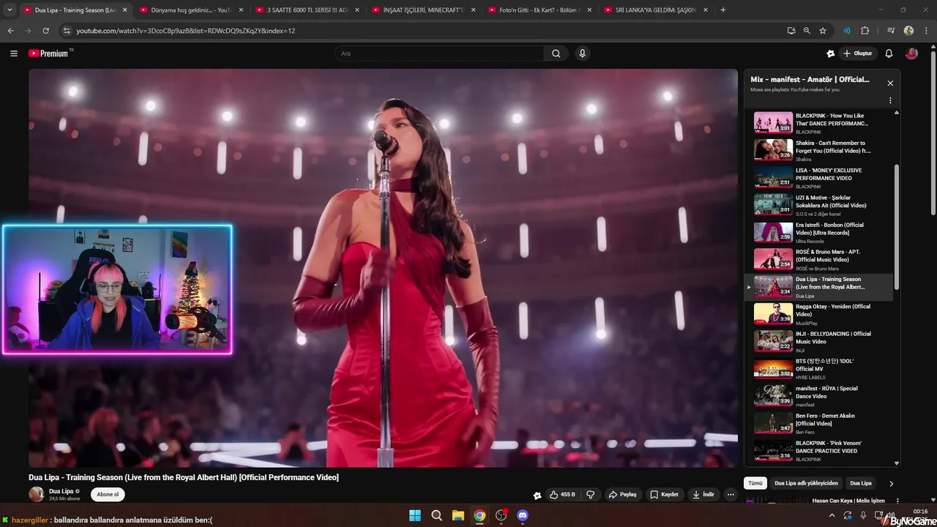Click the playlist panel scrollbar
The image size is (937, 527).
tap(897, 227)
